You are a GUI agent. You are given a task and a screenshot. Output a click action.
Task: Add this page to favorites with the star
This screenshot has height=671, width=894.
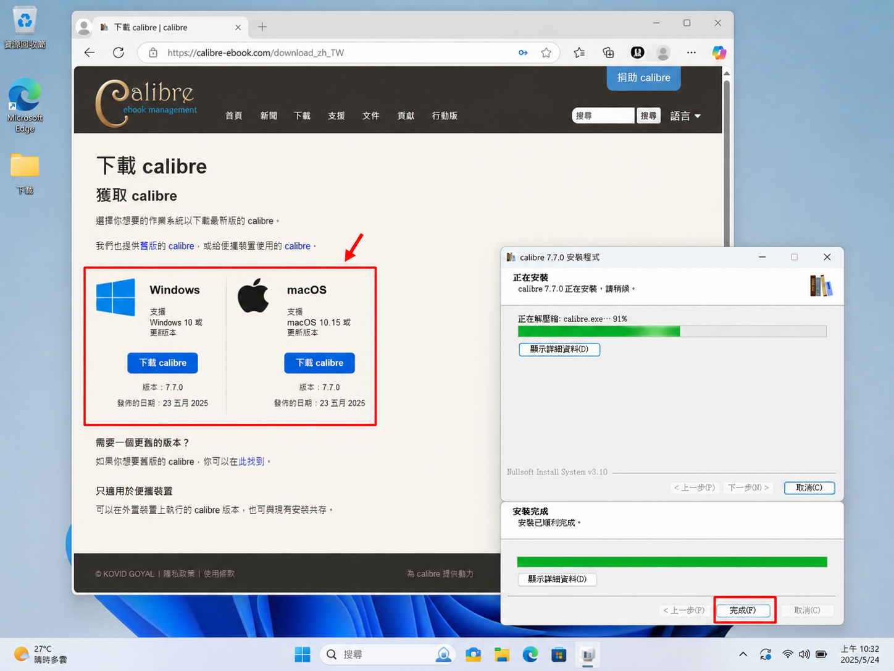click(x=546, y=53)
